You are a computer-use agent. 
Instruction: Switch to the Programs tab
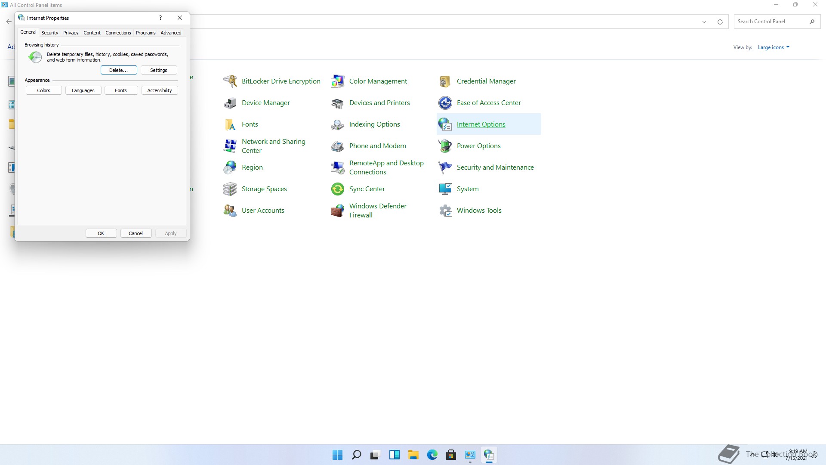146,33
